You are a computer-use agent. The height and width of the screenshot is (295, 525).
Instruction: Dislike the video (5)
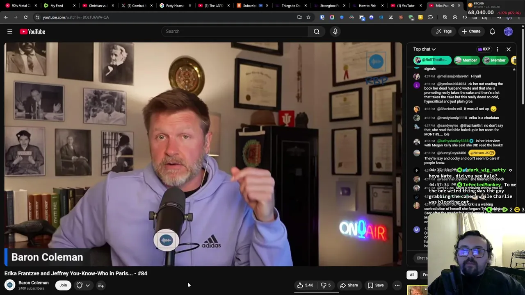click(326, 285)
